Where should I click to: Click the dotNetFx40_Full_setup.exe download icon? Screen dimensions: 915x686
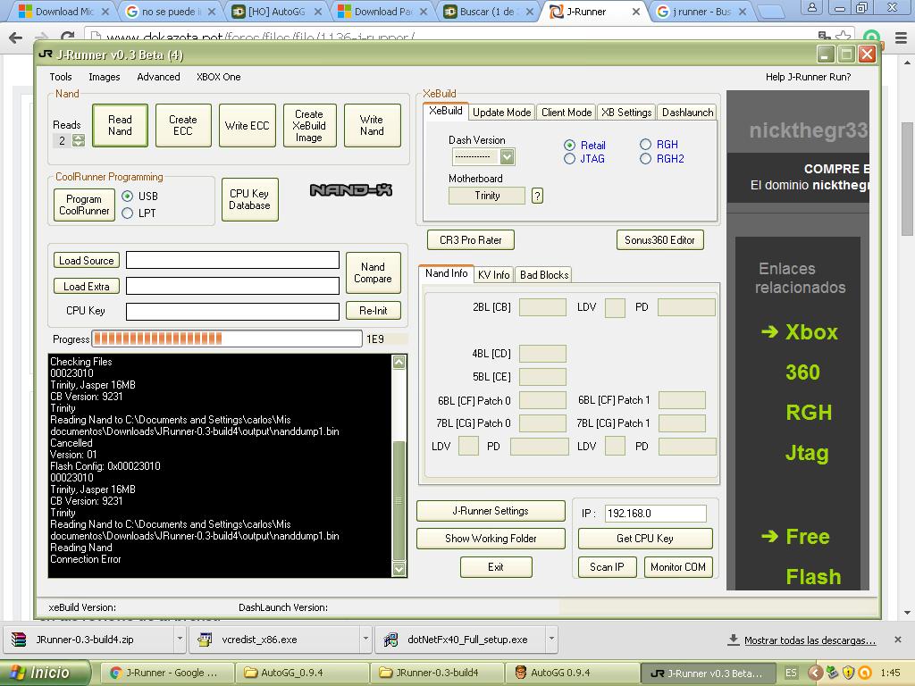pos(390,640)
